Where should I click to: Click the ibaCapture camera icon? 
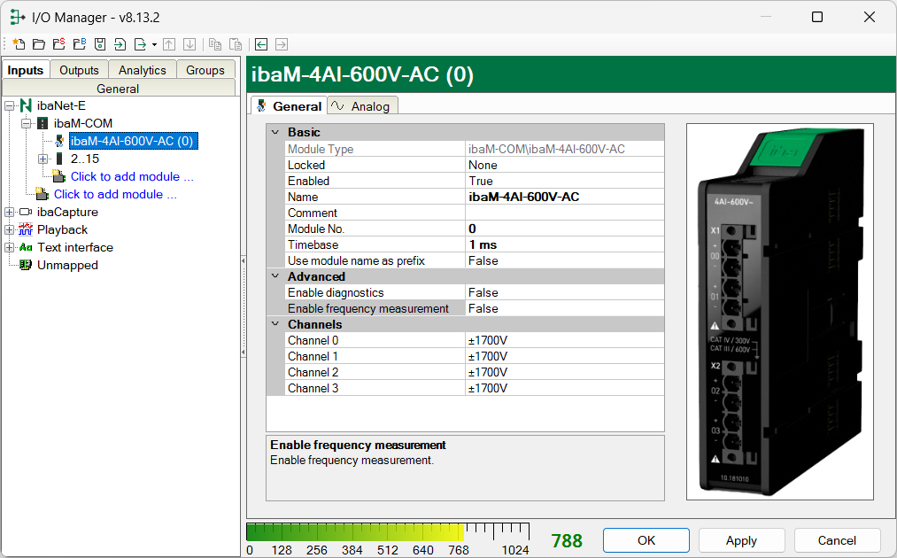(26, 212)
